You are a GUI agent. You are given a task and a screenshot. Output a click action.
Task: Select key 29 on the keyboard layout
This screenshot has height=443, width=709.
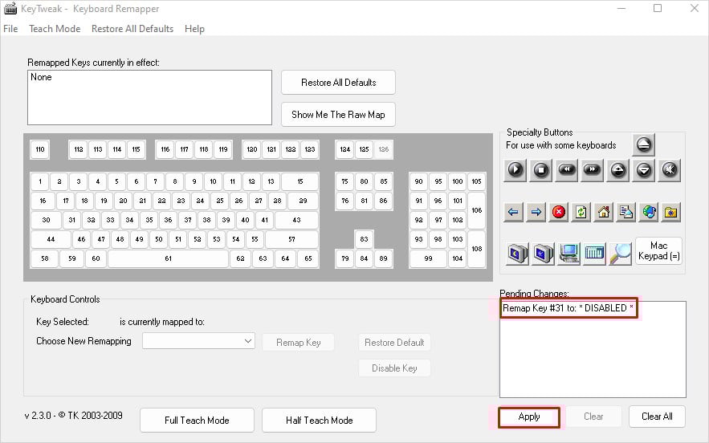303,201
